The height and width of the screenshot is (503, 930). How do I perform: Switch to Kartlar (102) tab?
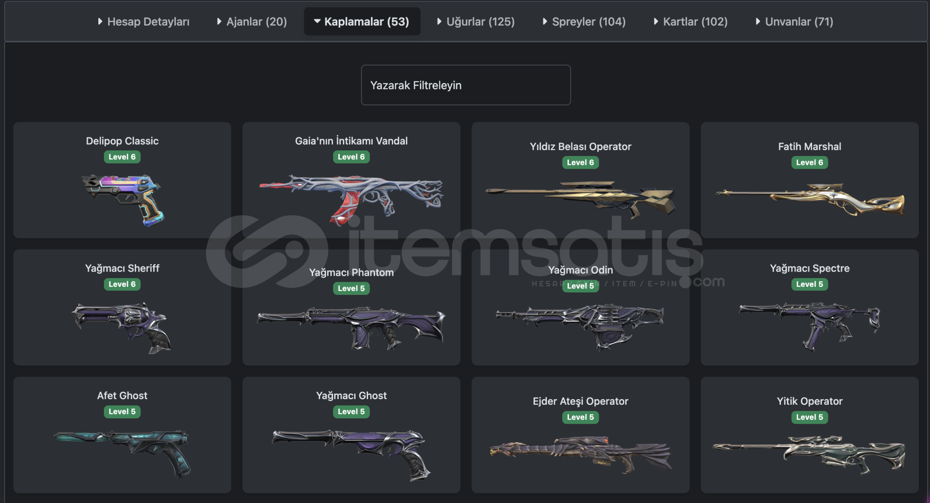[x=691, y=21]
